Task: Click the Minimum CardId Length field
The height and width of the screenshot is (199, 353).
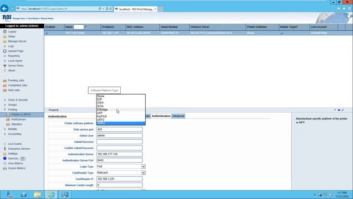Action: click(120, 185)
